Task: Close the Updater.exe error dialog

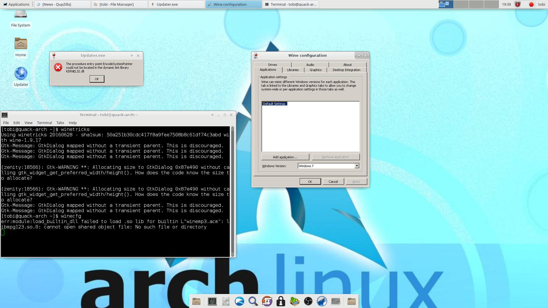Action: coord(138,56)
